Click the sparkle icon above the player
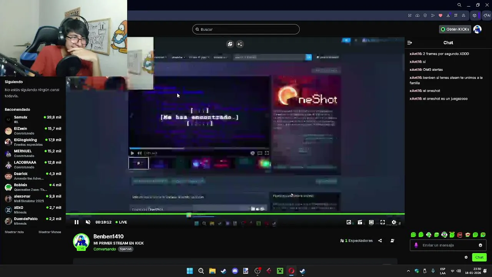Image resolution: width=492 pixels, height=277 pixels. pos(239,44)
